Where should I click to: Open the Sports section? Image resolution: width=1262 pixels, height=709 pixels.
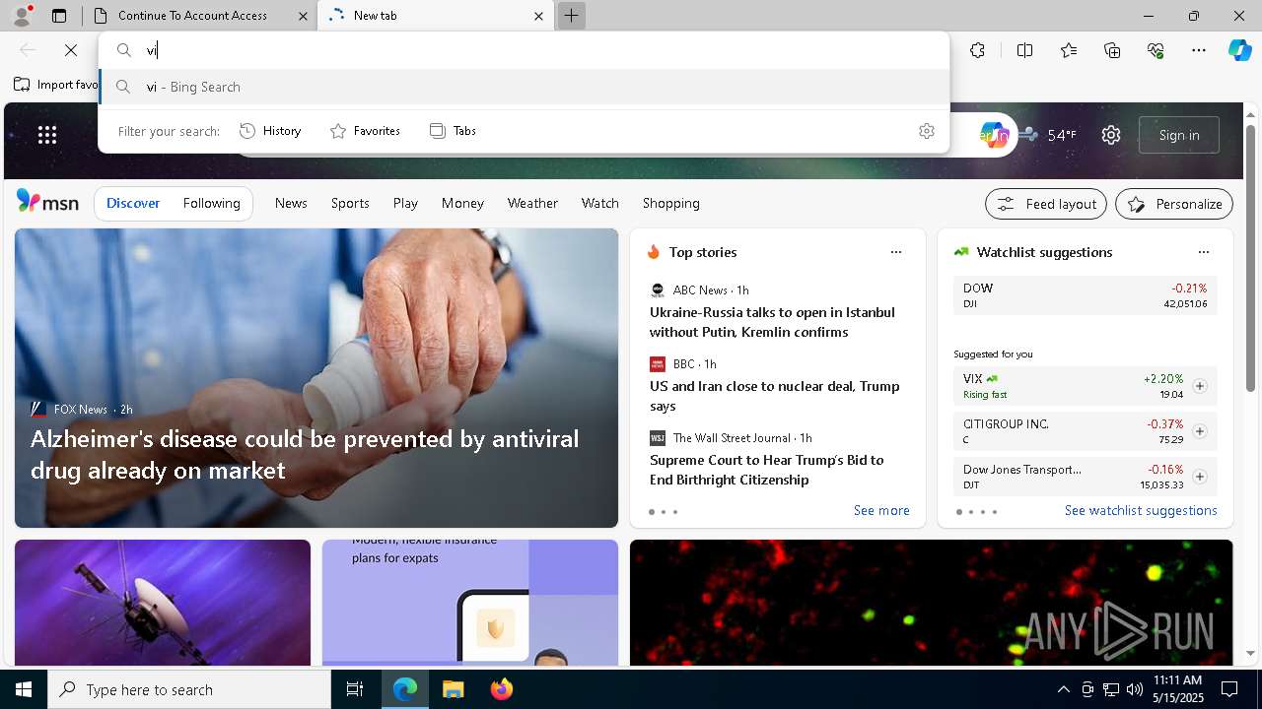[350, 203]
